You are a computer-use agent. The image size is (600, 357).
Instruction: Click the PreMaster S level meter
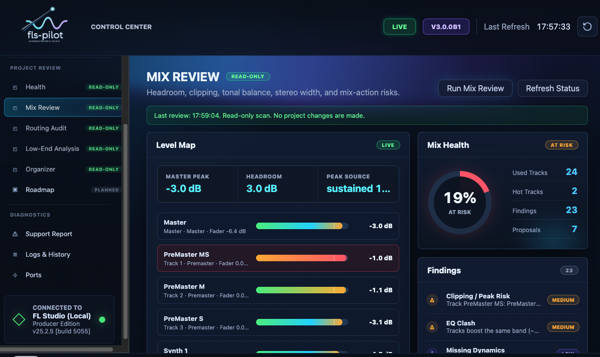tap(302, 322)
